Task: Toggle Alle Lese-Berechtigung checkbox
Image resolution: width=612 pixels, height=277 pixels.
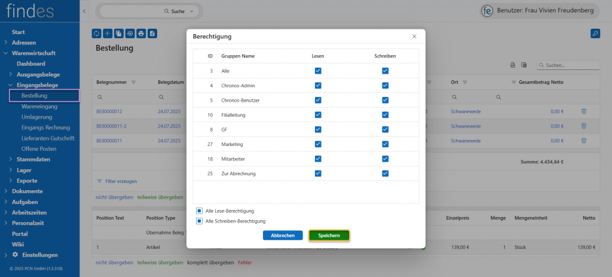Action: (199, 211)
